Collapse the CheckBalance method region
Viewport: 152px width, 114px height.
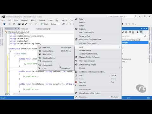(9, 84)
